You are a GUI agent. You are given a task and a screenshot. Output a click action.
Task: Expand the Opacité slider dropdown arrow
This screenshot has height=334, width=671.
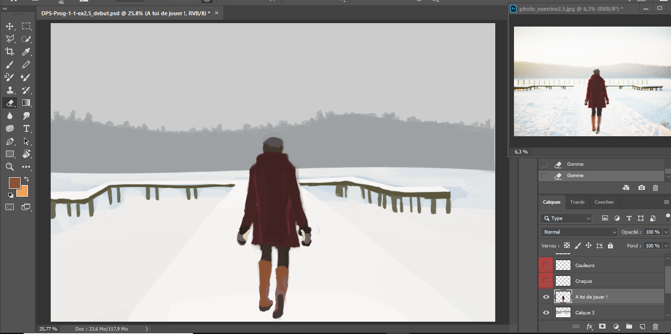click(x=666, y=232)
